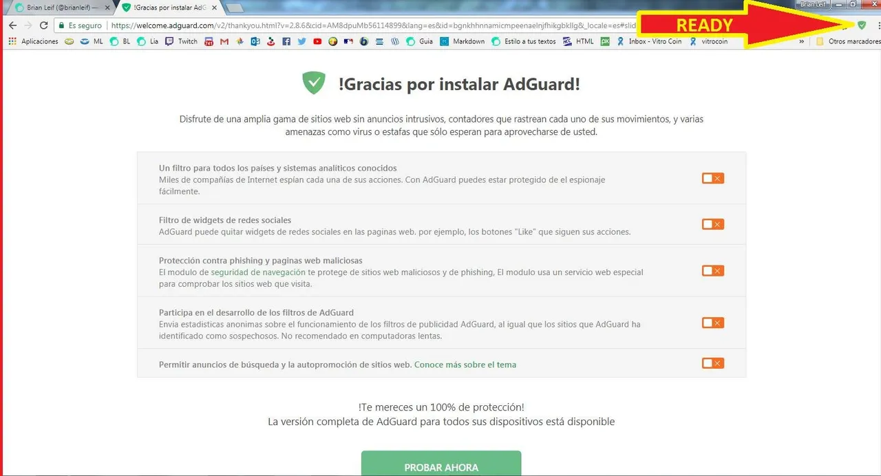Open the Otros marcadores folder

tap(847, 41)
